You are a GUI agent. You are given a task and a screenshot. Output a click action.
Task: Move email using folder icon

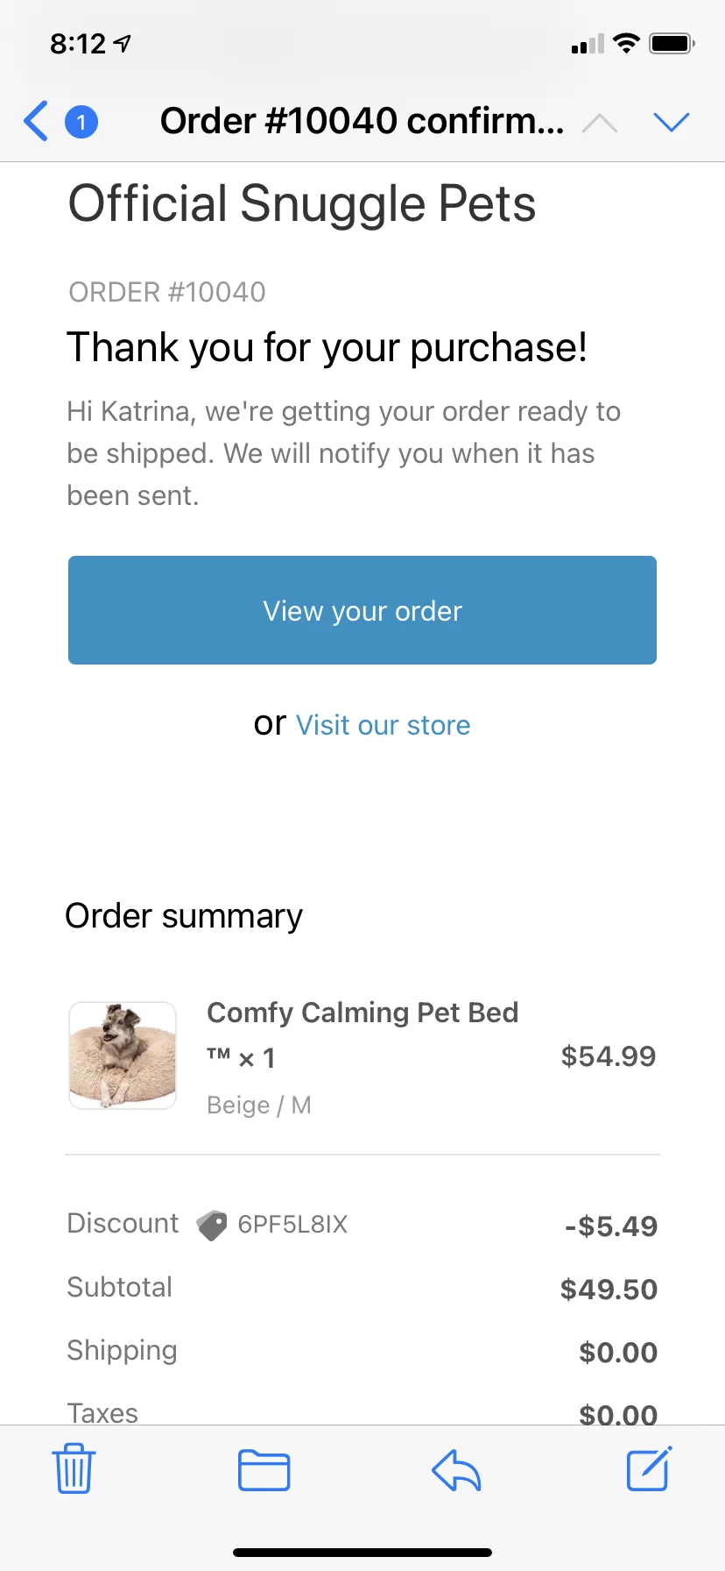pyautogui.click(x=264, y=1470)
